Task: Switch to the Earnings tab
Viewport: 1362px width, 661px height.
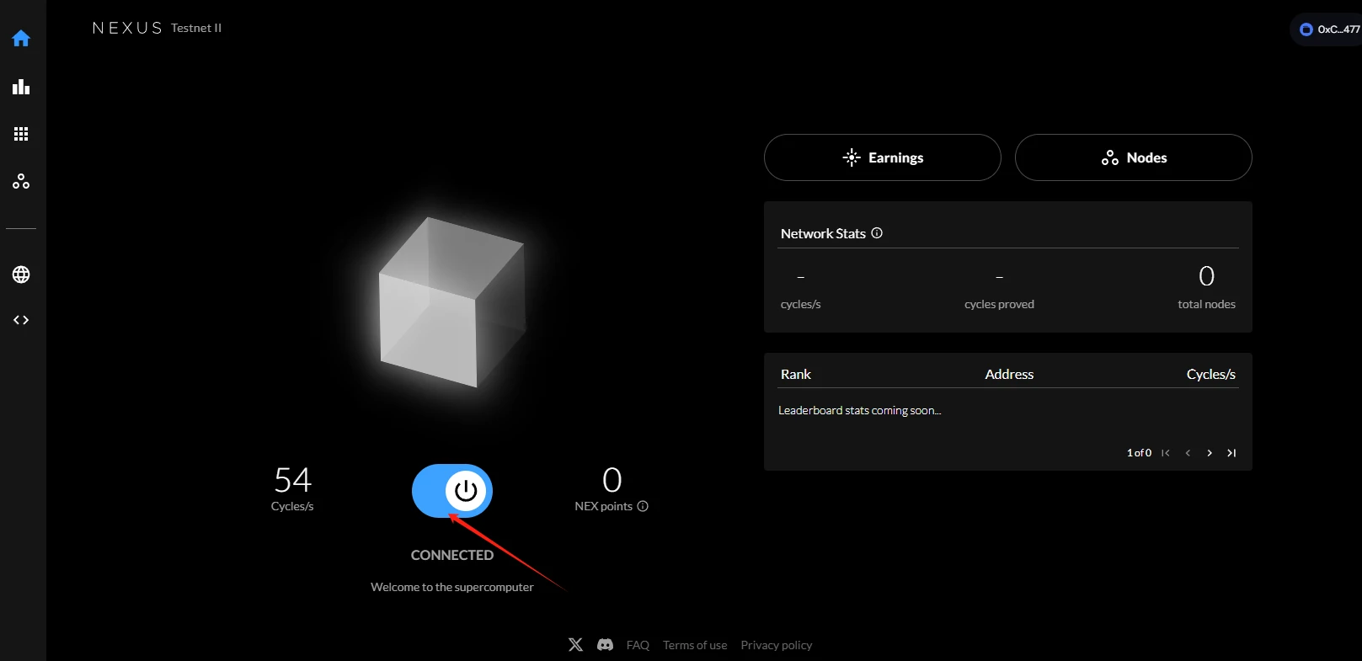Action: point(882,157)
